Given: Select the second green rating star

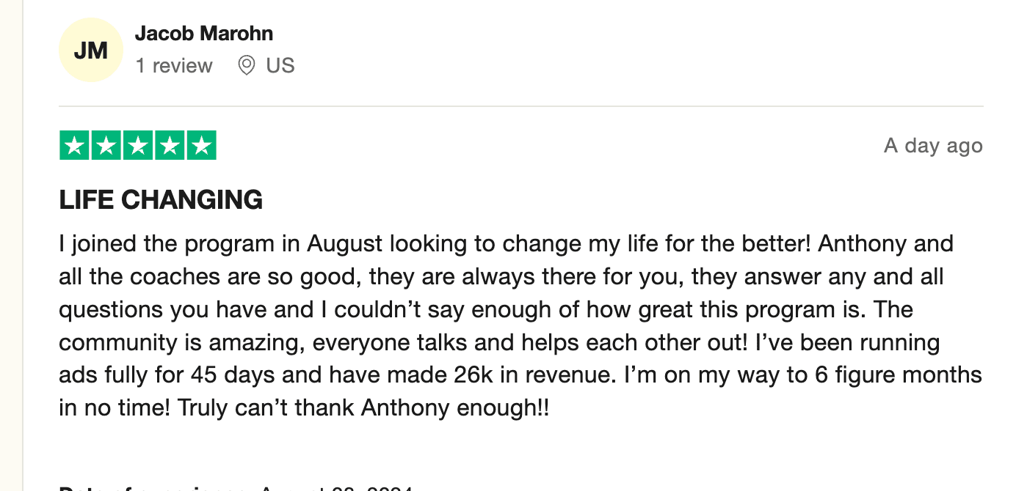Looking at the screenshot, I should 106,145.
